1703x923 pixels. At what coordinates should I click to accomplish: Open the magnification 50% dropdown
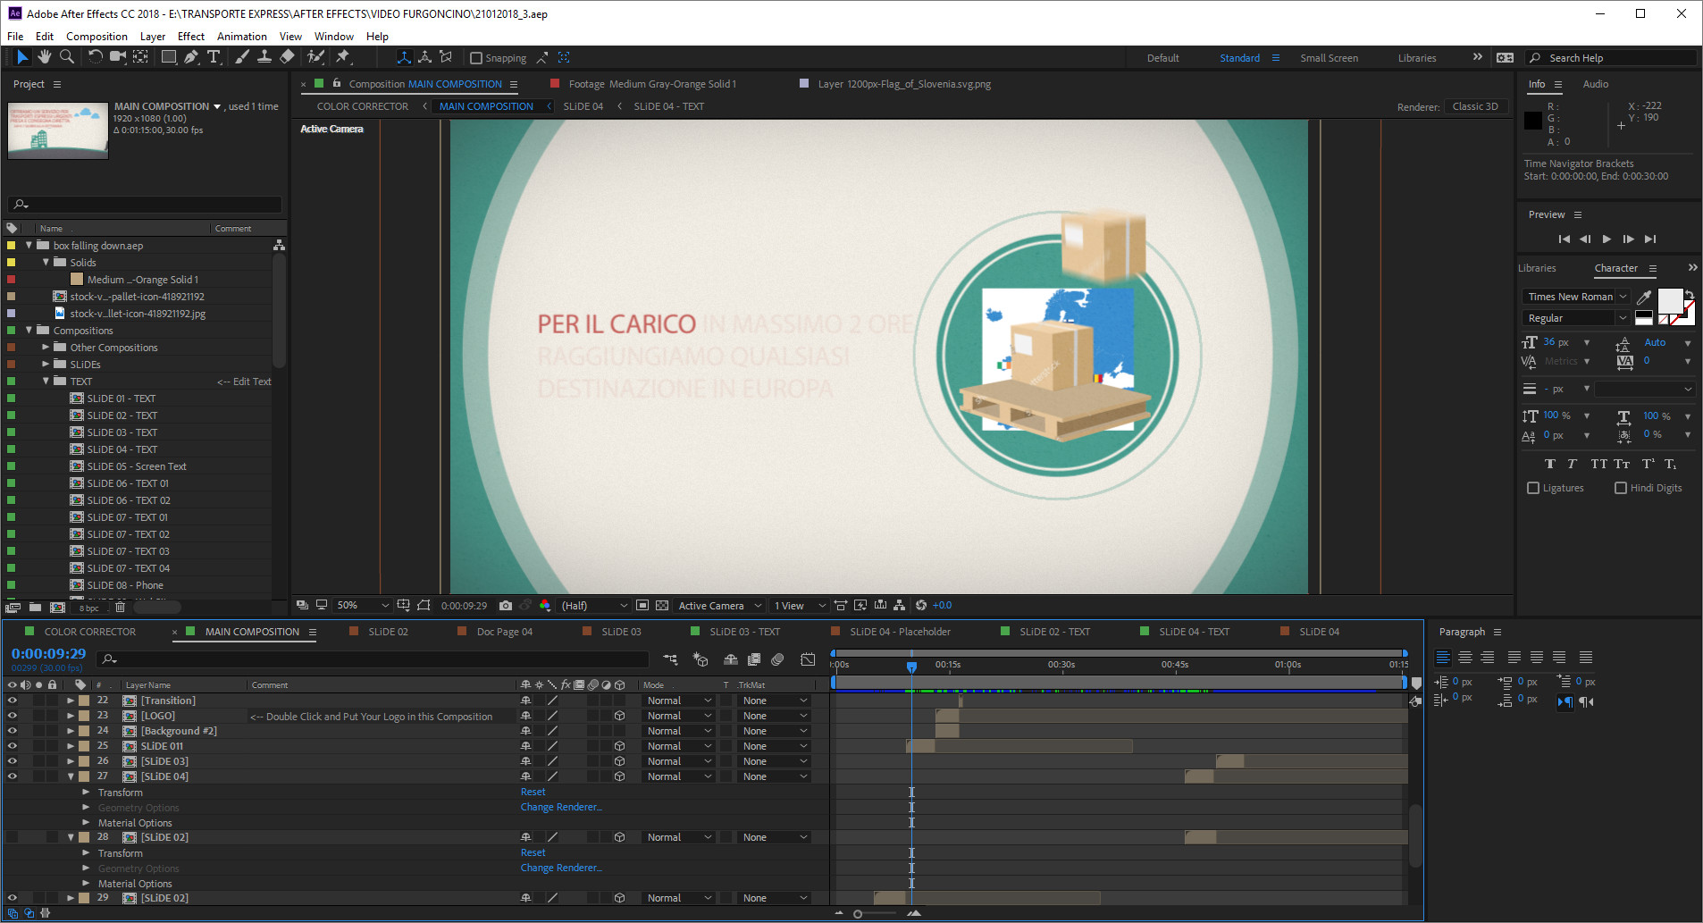pyautogui.click(x=363, y=606)
